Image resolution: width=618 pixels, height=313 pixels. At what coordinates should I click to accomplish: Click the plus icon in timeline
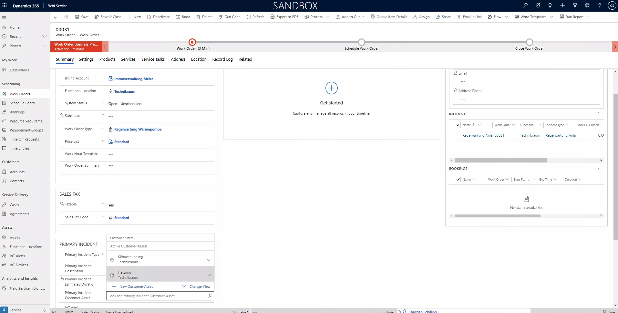coord(331,88)
